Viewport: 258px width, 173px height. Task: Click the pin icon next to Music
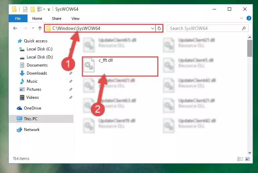coord(70,81)
